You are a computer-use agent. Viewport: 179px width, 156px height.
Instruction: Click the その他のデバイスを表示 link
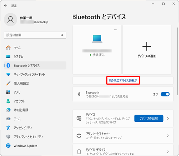123,80
